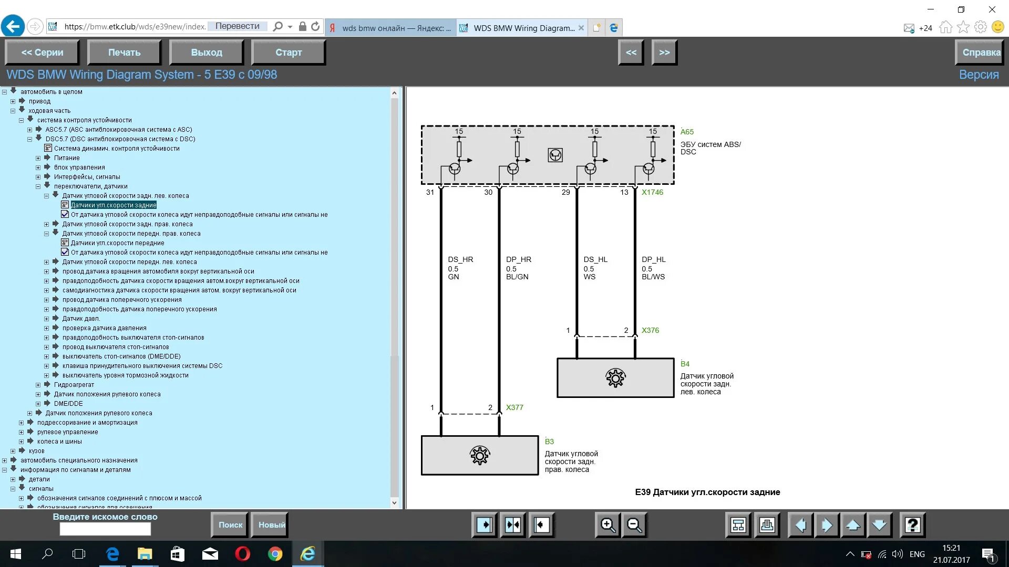Select 'Система динамич. контроля устойчивости' item
This screenshot has height=567, width=1009.
(117, 149)
